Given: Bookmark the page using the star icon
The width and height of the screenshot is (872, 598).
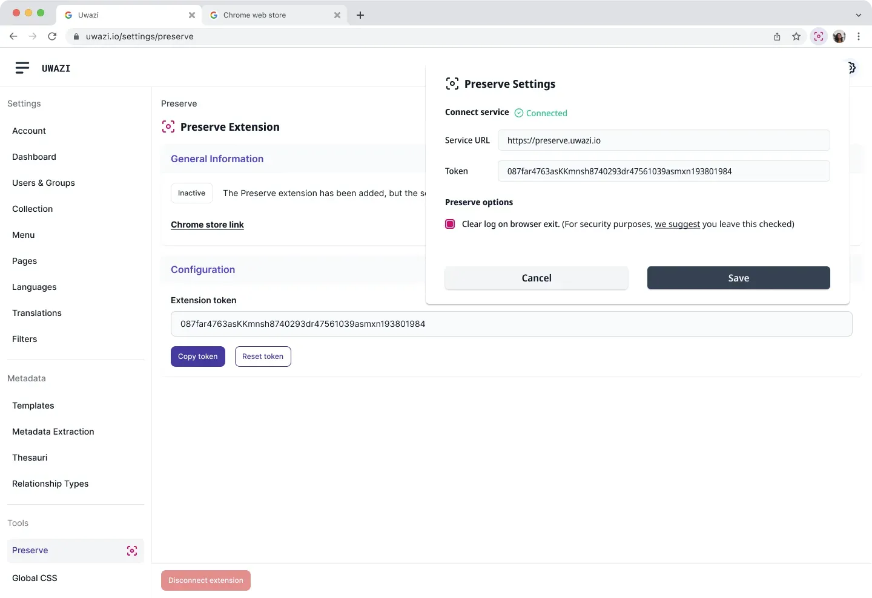Looking at the screenshot, I should (796, 36).
